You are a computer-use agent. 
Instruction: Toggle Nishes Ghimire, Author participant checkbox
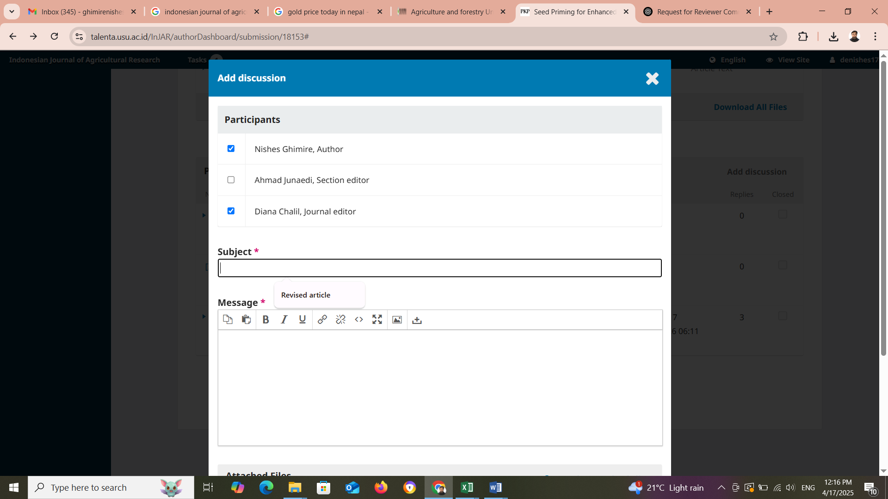231,148
